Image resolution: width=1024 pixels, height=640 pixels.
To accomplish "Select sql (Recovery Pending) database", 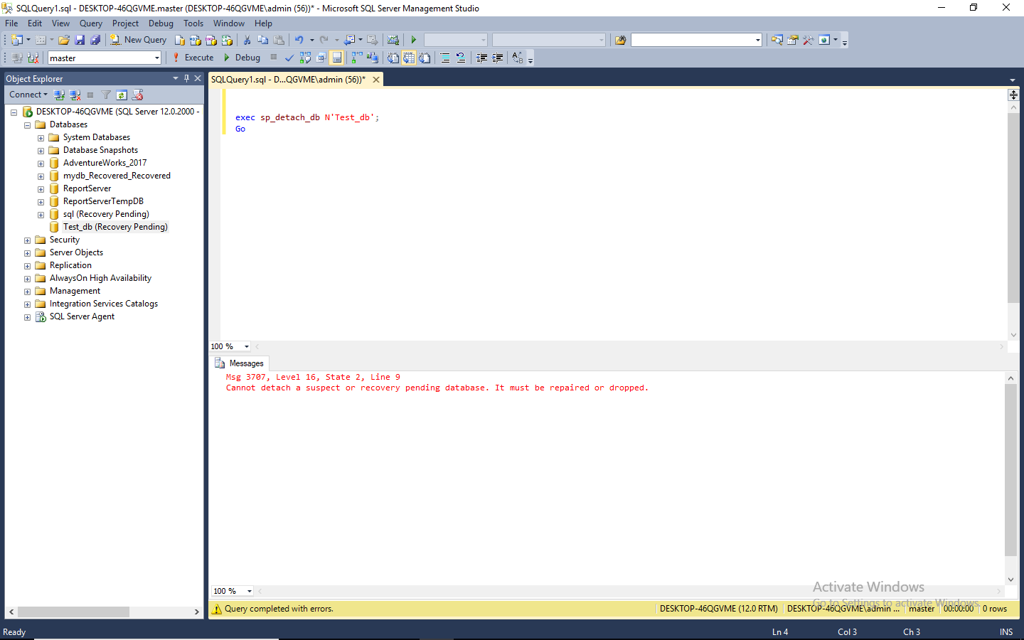I will (x=106, y=214).
